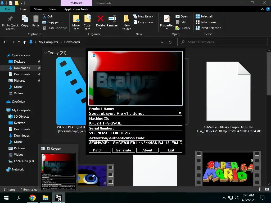271x203 pixels.
Task: Click the Rename ribbon icon
Action: pos(112,19)
